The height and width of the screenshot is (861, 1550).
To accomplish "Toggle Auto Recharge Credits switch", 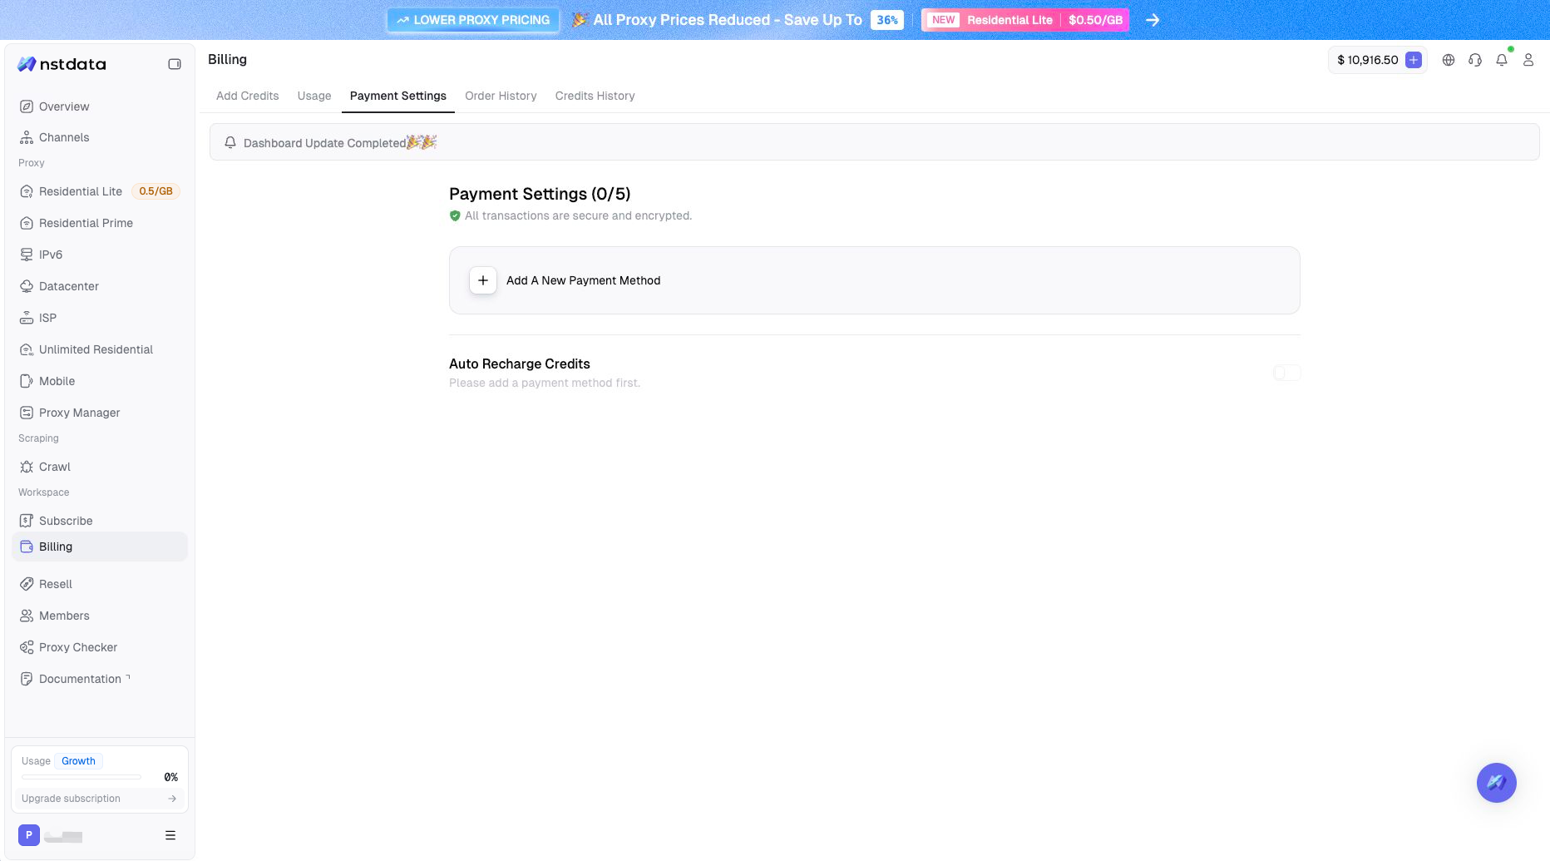I will tap(1286, 373).
